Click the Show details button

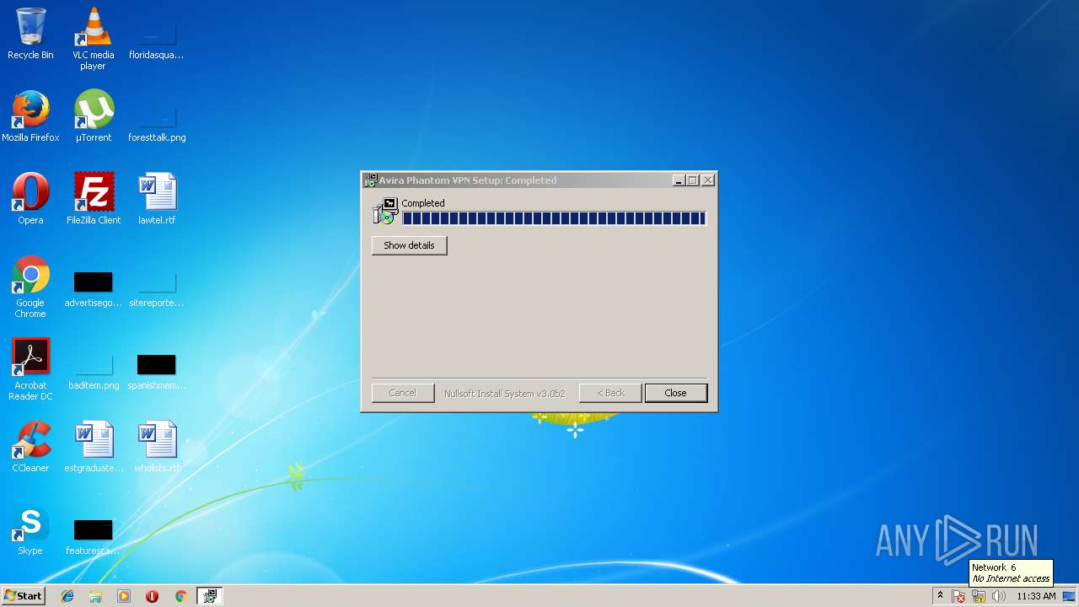(409, 245)
